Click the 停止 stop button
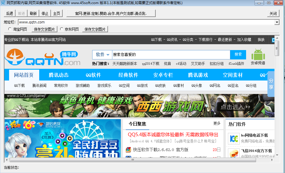 click(x=45, y=13)
